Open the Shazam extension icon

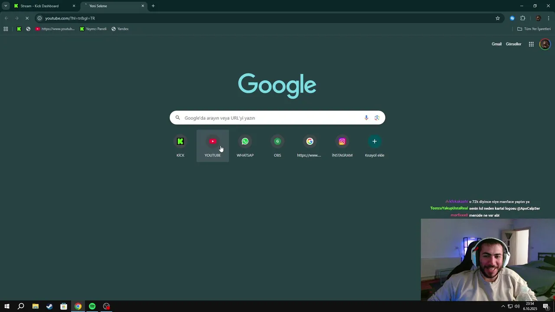pyautogui.click(x=512, y=18)
